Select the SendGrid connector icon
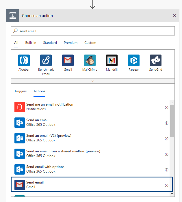The width and height of the screenshot is (182, 202). point(155,60)
